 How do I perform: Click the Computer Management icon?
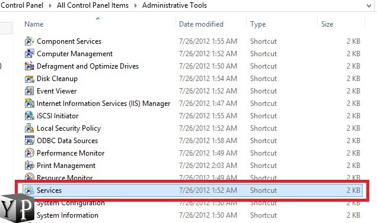pyautogui.click(x=29, y=54)
